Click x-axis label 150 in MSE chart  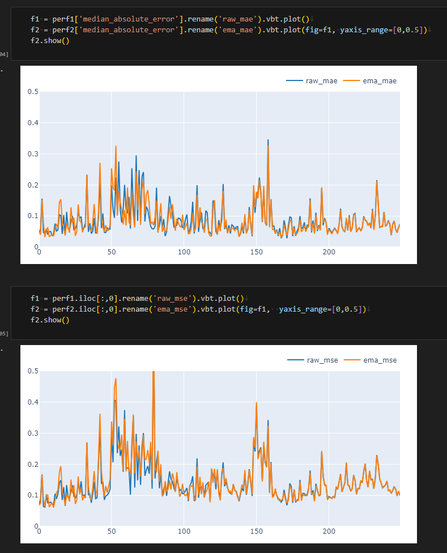(257, 531)
